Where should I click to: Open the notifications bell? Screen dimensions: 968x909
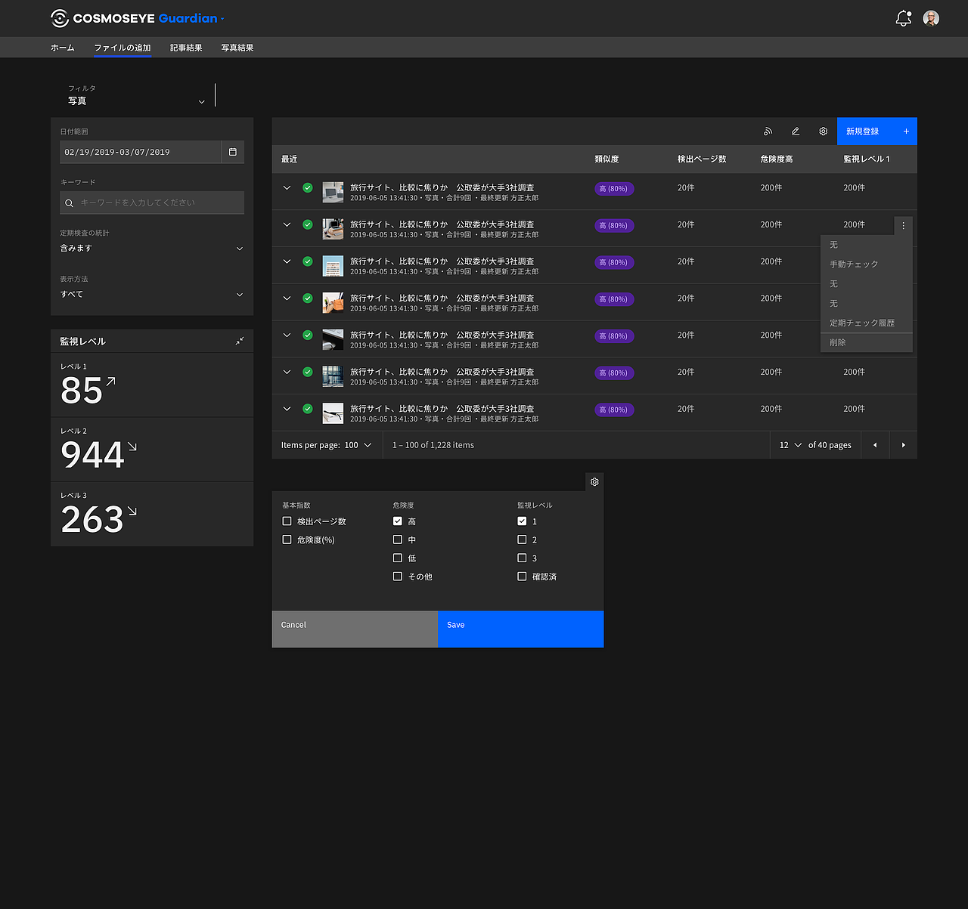click(x=903, y=18)
